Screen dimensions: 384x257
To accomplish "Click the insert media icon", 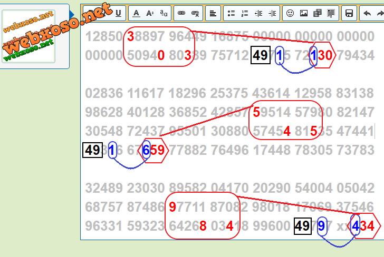I will (317, 13).
